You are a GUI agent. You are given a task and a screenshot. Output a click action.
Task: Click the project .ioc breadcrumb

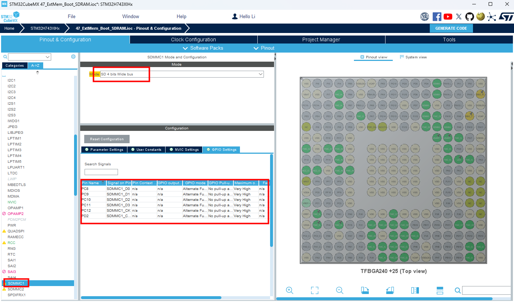(x=128, y=28)
